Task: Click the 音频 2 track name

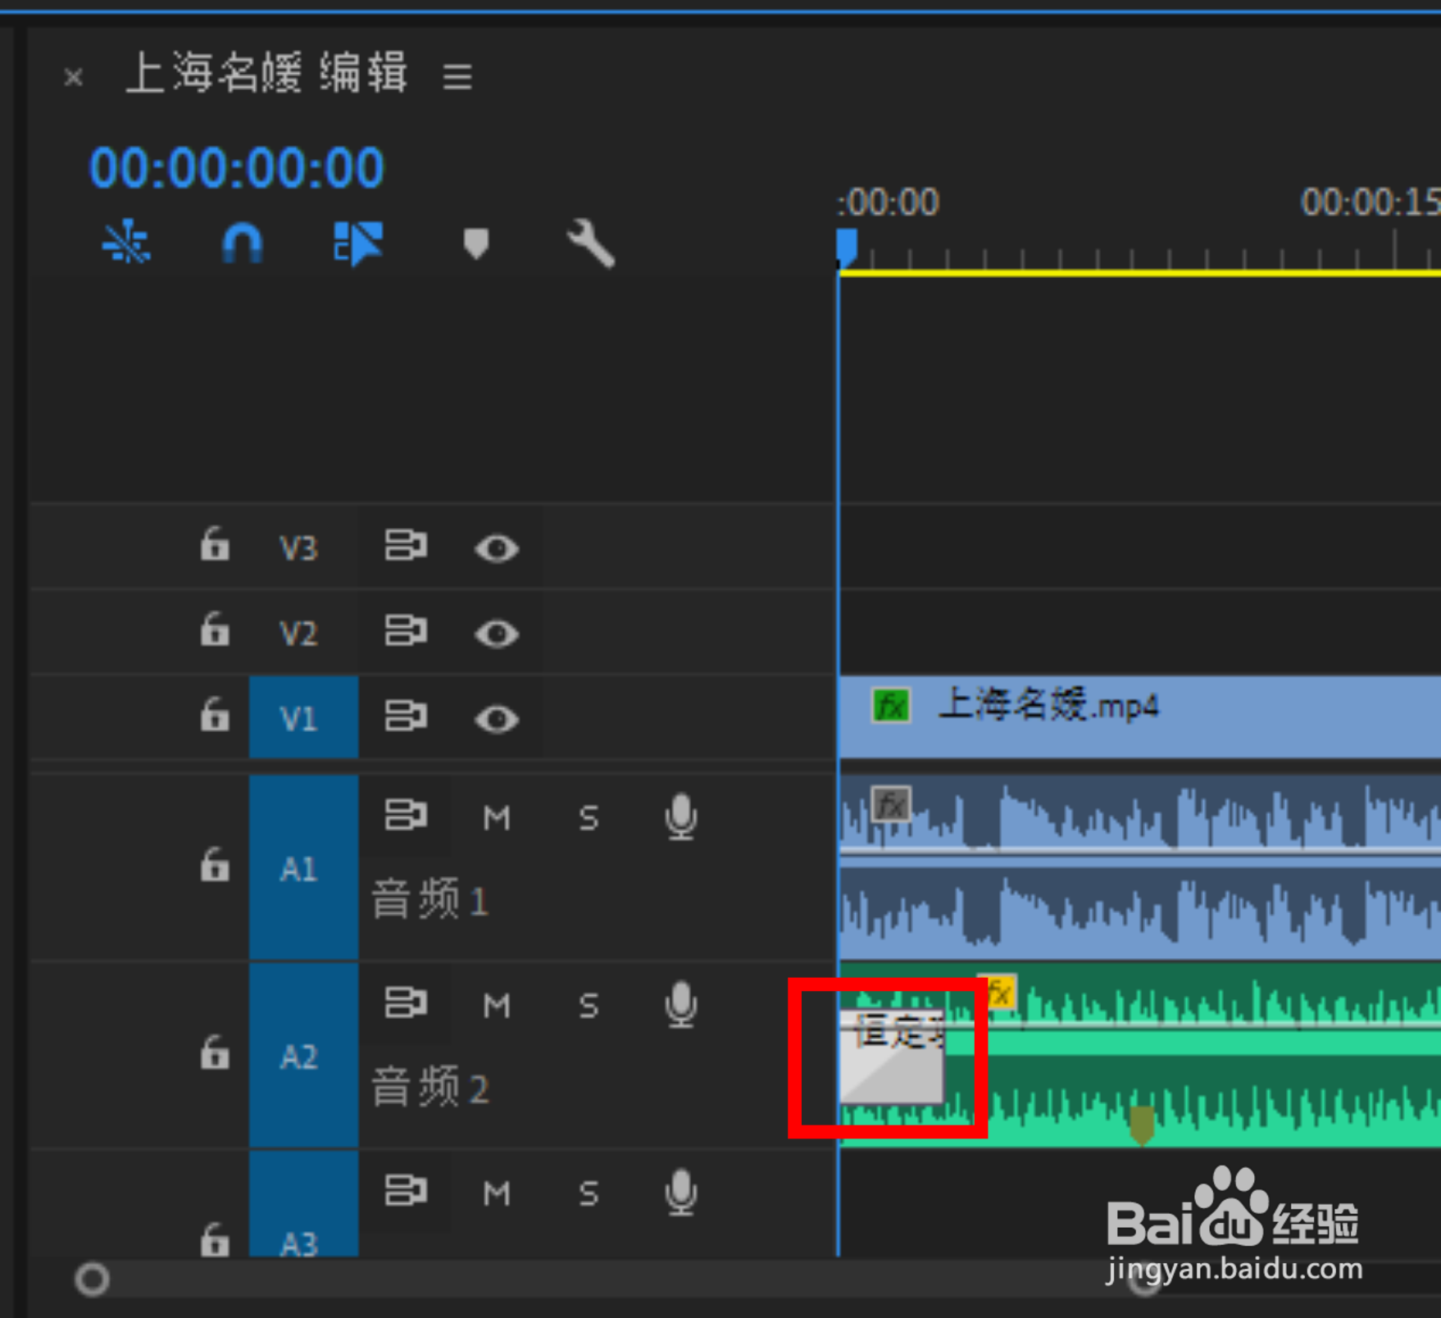Action: tap(430, 1088)
